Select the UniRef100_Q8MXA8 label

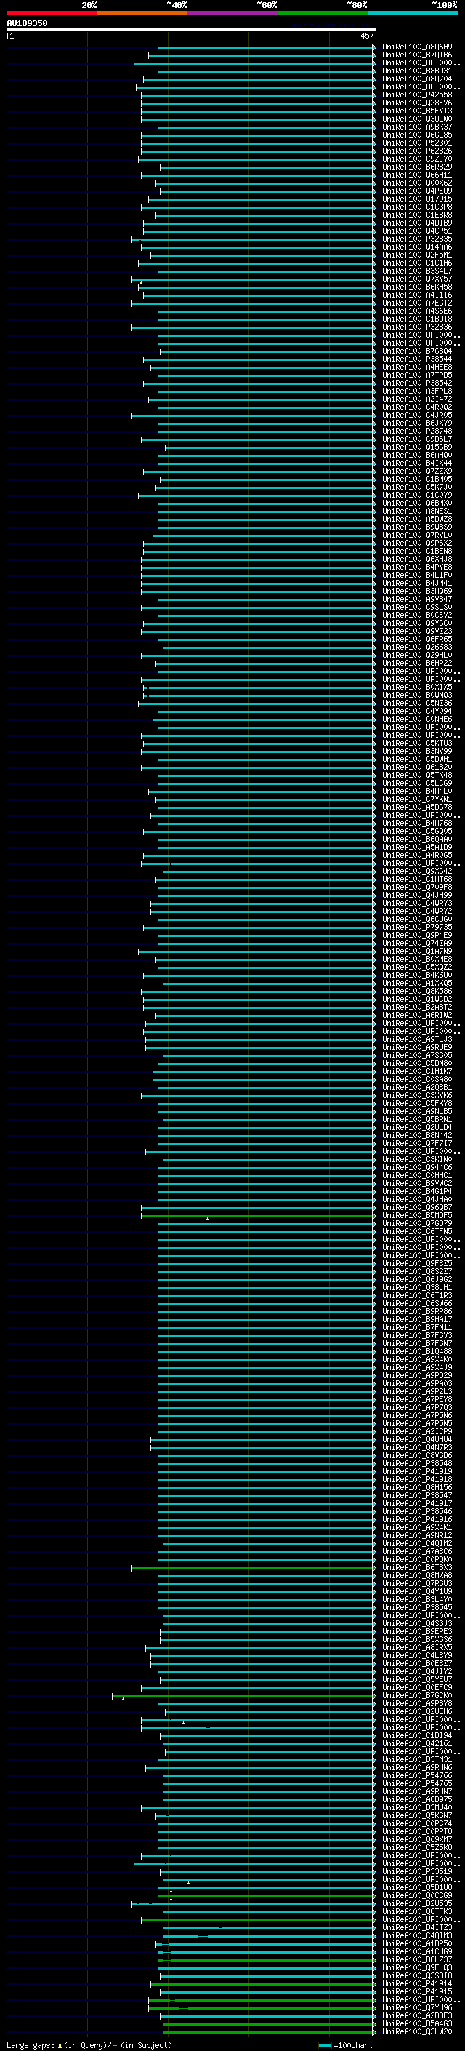[416, 1576]
